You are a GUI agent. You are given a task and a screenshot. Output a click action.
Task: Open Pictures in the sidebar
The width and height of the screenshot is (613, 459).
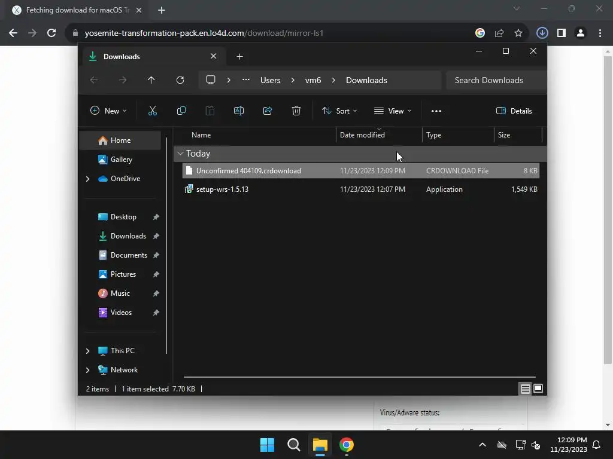point(123,274)
